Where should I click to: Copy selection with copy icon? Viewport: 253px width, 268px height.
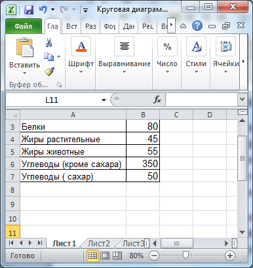tap(49, 56)
